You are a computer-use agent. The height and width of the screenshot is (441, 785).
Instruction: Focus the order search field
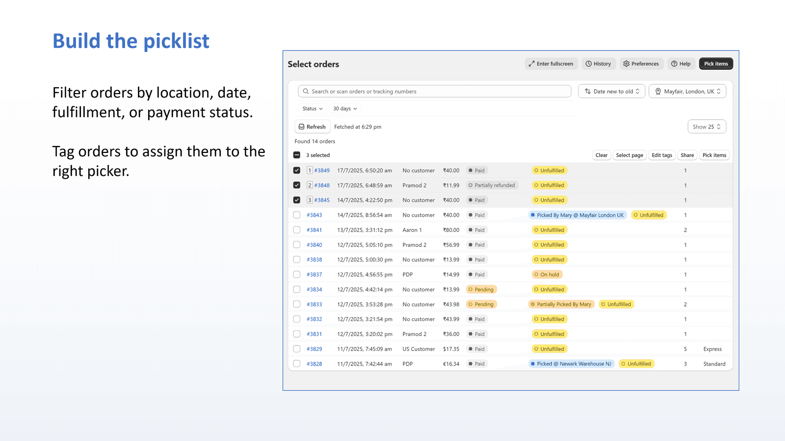pyautogui.click(x=434, y=92)
